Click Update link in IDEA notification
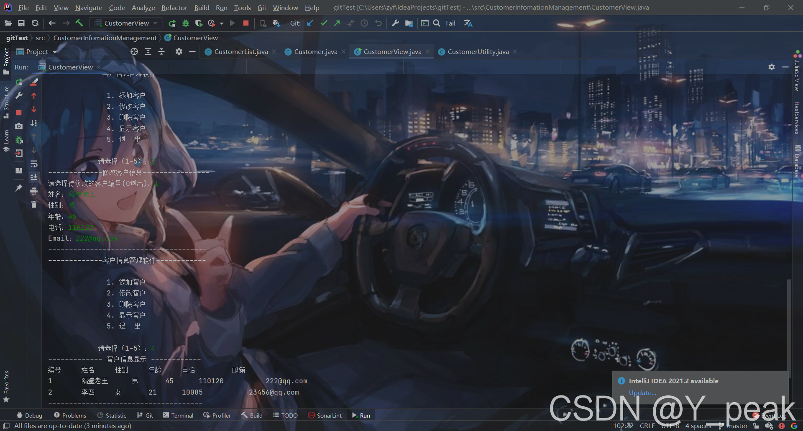 pyautogui.click(x=642, y=393)
